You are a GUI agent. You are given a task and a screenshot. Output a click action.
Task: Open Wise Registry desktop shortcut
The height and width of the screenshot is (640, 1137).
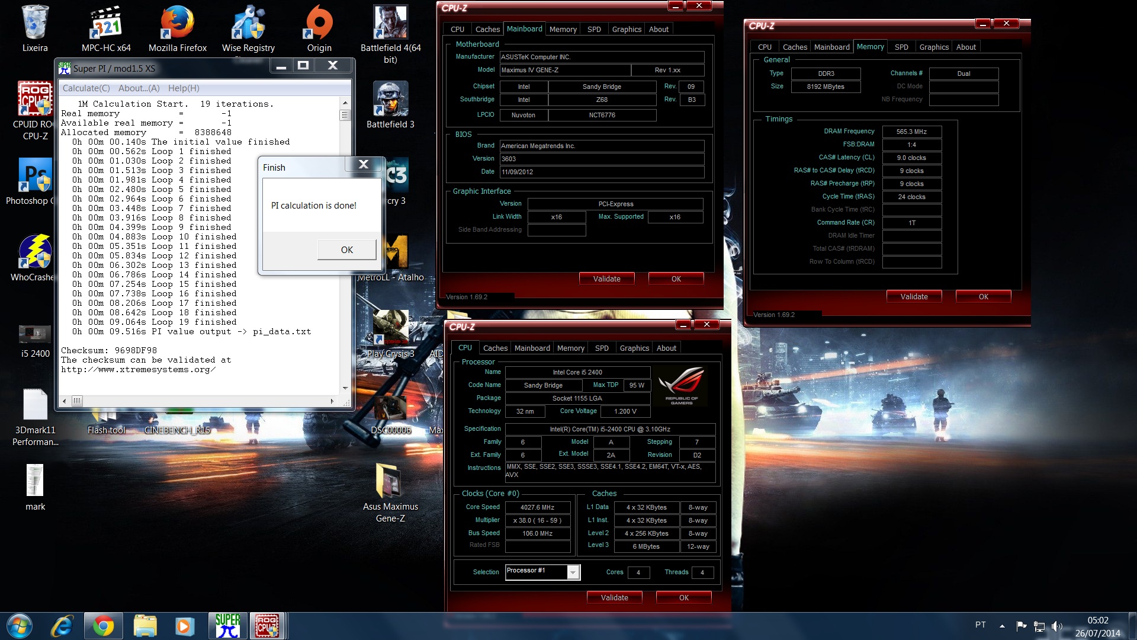pyautogui.click(x=248, y=28)
